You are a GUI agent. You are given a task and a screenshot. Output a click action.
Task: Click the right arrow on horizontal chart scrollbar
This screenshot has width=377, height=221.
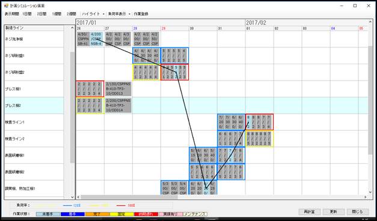[x=365, y=197]
